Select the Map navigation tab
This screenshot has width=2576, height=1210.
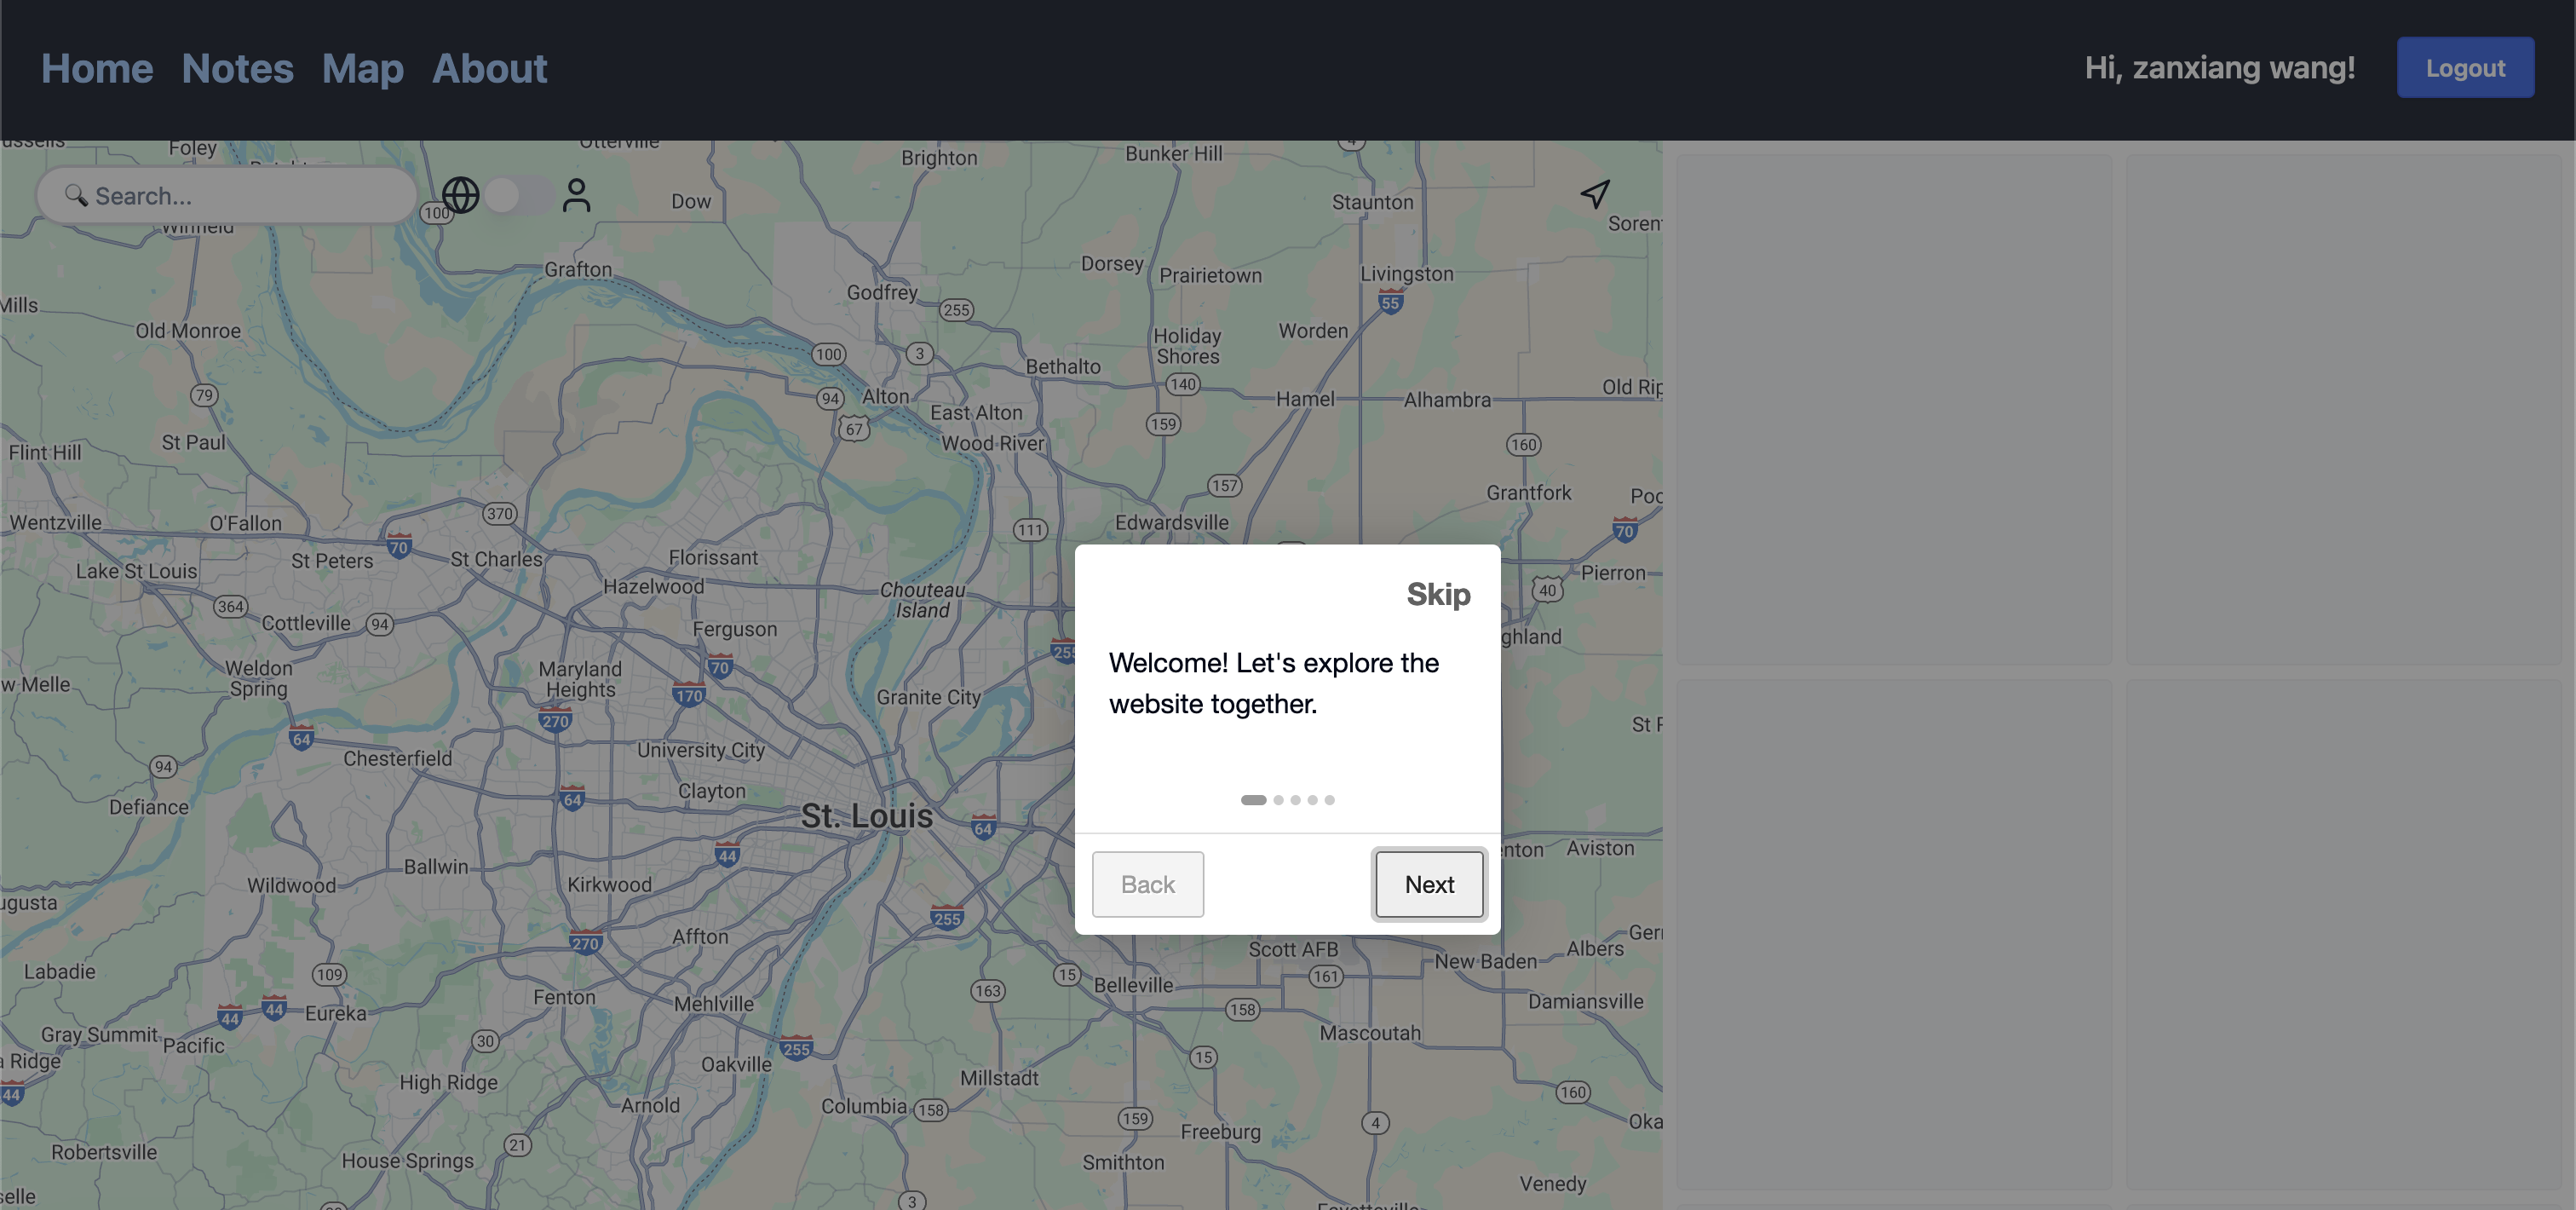[363, 66]
